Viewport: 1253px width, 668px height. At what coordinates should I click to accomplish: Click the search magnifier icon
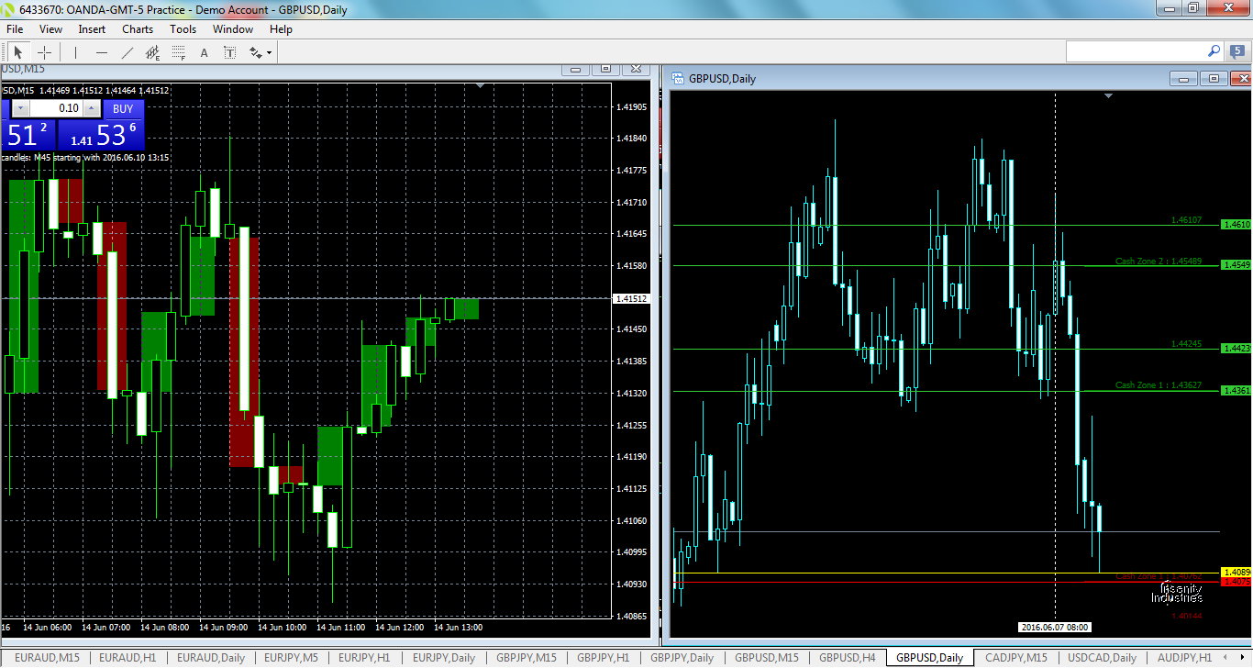[1213, 51]
